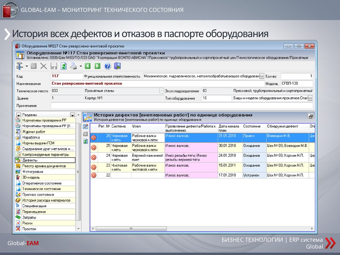Open dropdown arrow next to printer
Screen dimensions: 340x255
[x=81, y=66]
